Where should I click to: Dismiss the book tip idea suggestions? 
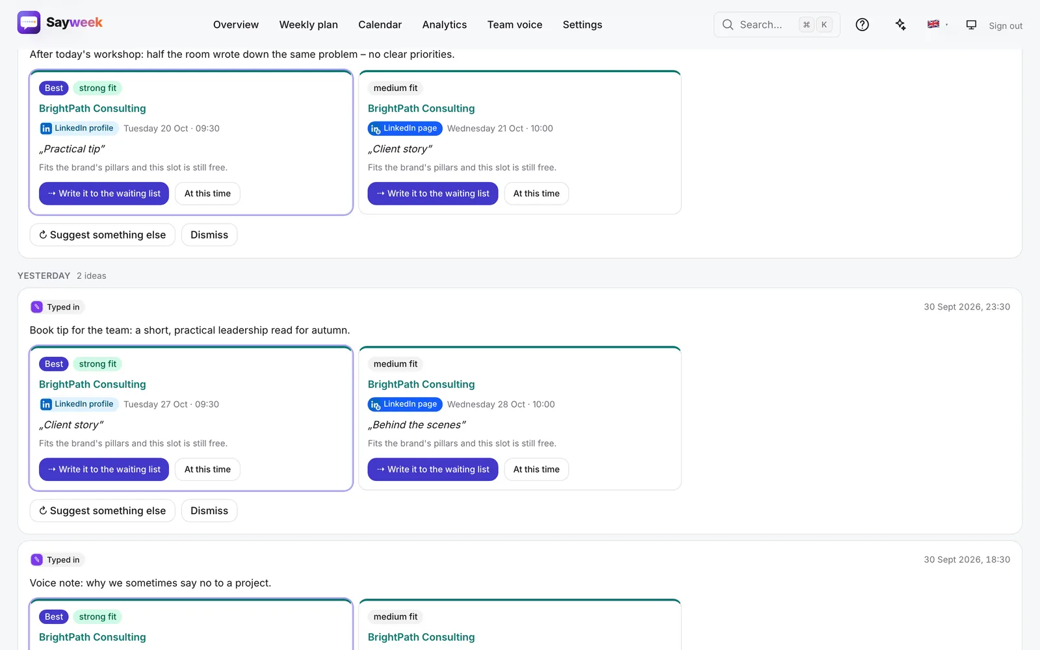point(209,511)
